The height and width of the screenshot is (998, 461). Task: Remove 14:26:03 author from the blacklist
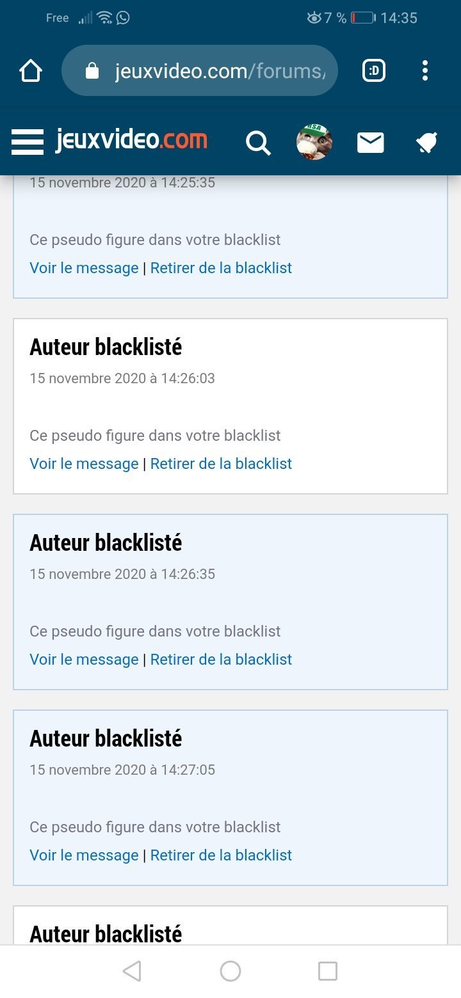click(221, 464)
